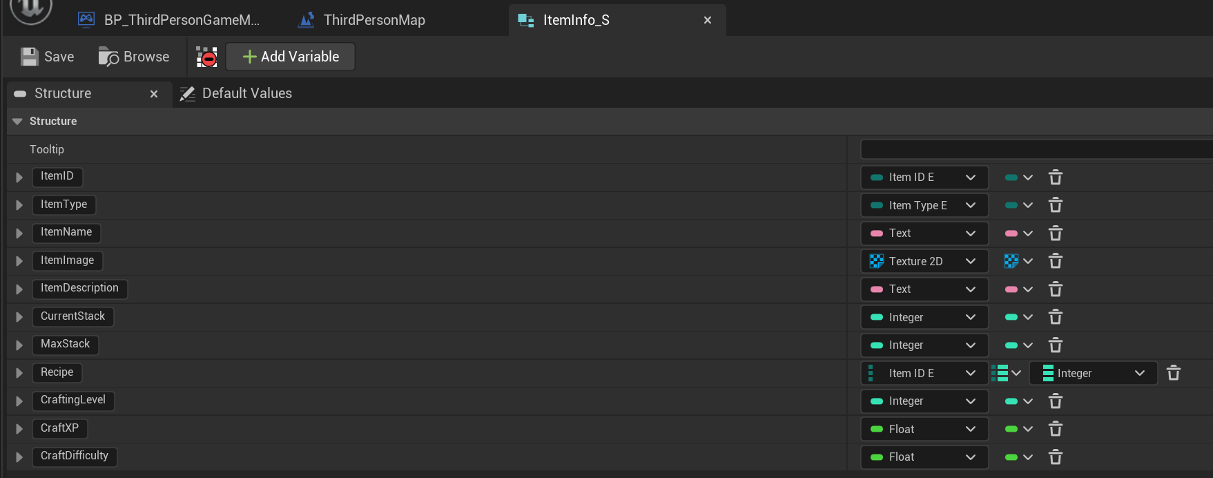Open container type selector for CurrentStack
This screenshot has width=1213, height=478.
[1018, 317]
